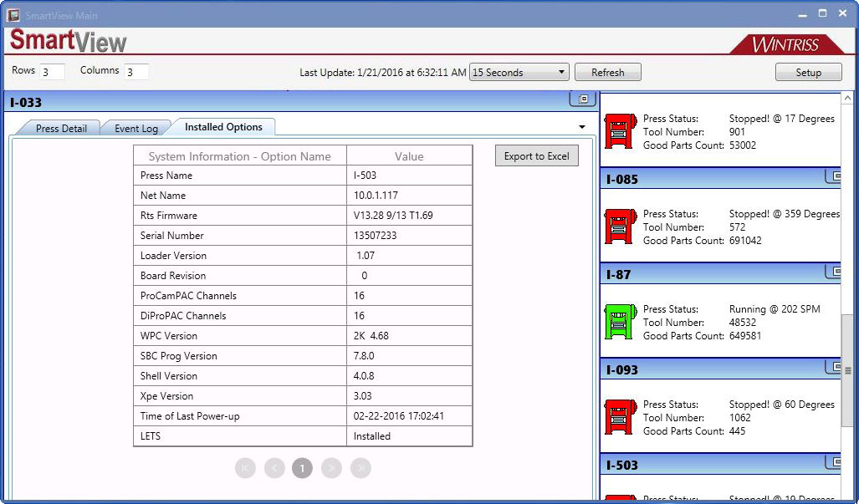Click the I-085 panel title
The image size is (859, 504).
pyautogui.click(x=621, y=180)
